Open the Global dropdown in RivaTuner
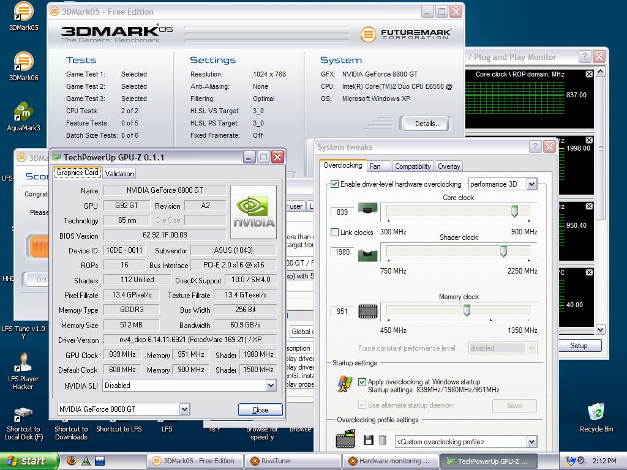Image resolution: width=627 pixels, height=470 pixels. click(301, 331)
